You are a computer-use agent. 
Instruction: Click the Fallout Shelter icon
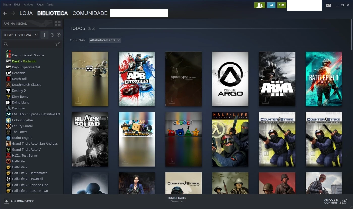click(x=8, y=120)
